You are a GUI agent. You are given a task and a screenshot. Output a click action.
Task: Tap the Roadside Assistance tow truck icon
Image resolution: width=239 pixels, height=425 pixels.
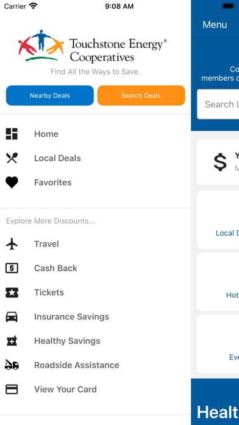[12, 365]
